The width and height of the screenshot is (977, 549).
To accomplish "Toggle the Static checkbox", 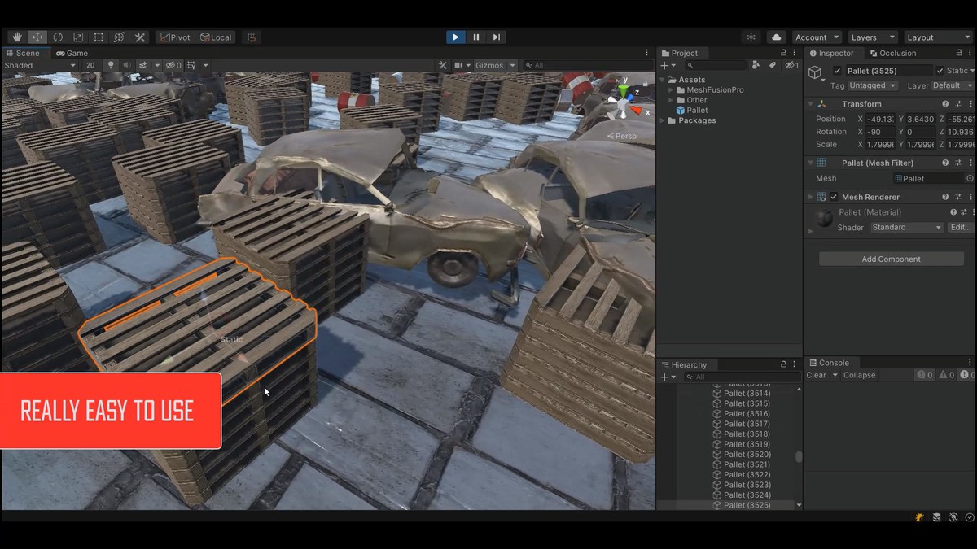I will tap(940, 71).
